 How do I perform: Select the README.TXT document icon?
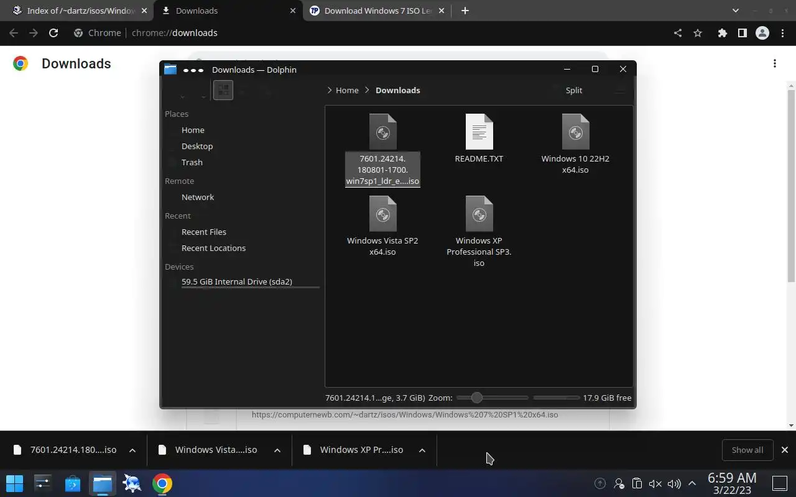coord(479,131)
